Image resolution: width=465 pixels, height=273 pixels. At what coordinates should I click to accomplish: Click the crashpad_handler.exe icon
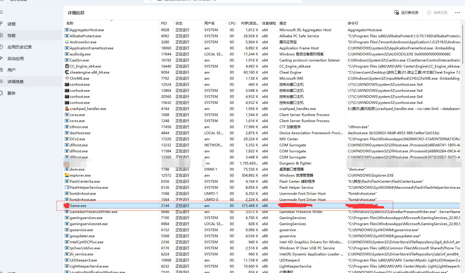tap(67, 109)
